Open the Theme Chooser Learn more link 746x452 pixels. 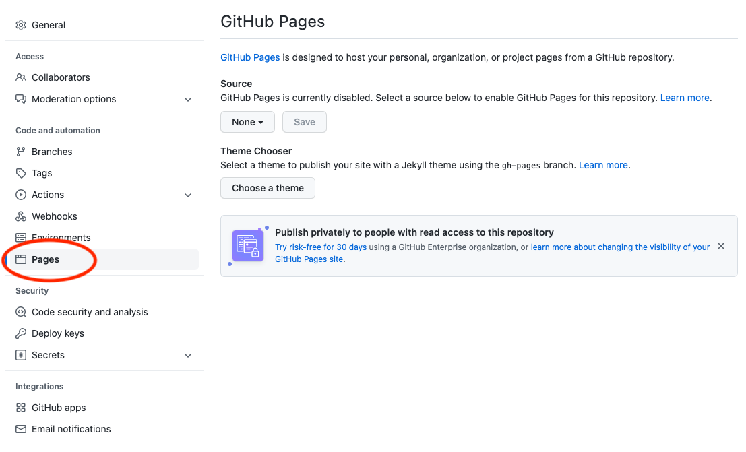tap(602, 165)
